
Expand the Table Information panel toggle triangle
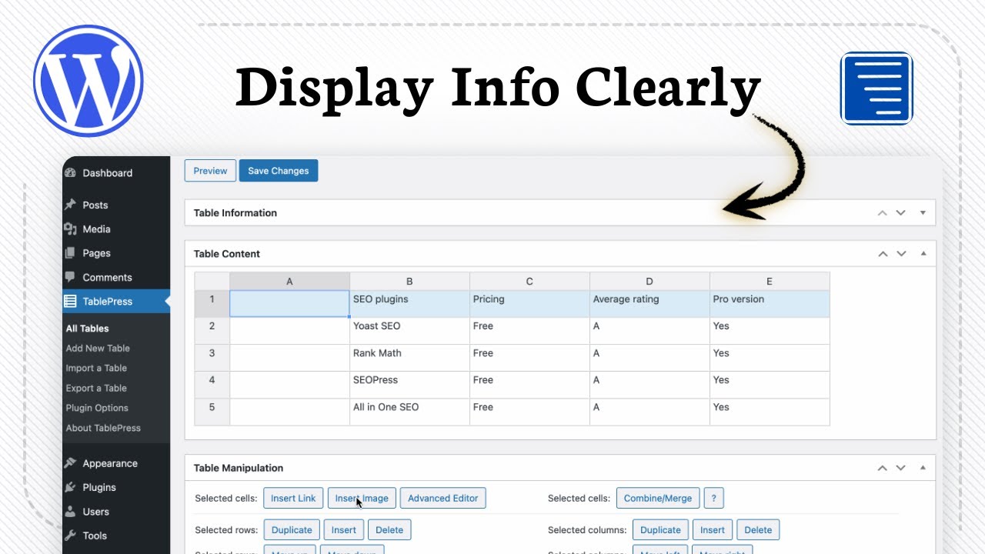click(923, 213)
